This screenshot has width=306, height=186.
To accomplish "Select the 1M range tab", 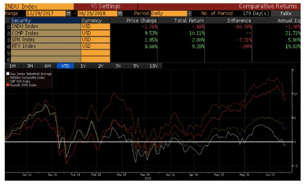I will pos(13,66).
